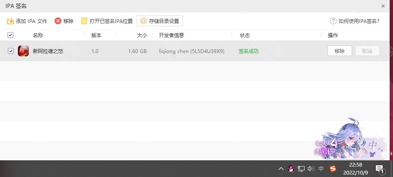Click the yellow folder icon in the toolbar
Screen dimensions: 393x177
84,21
